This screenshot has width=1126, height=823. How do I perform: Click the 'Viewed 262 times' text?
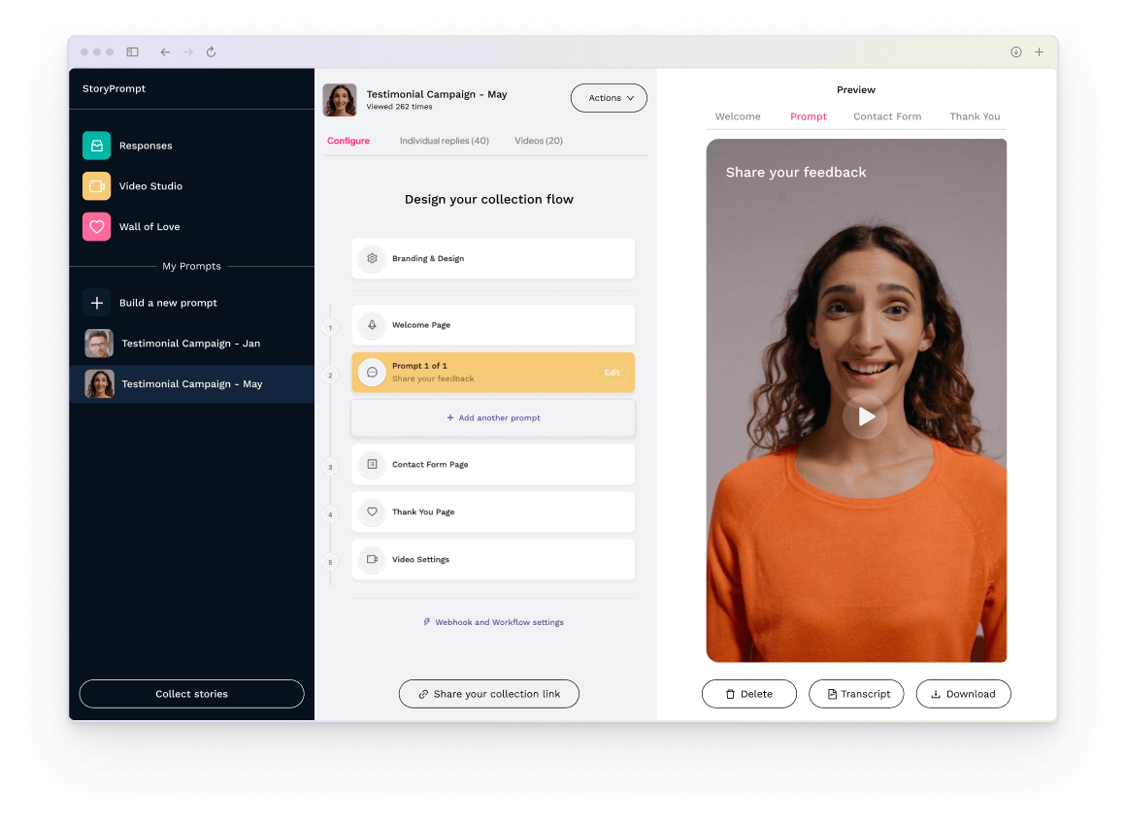tap(399, 107)
